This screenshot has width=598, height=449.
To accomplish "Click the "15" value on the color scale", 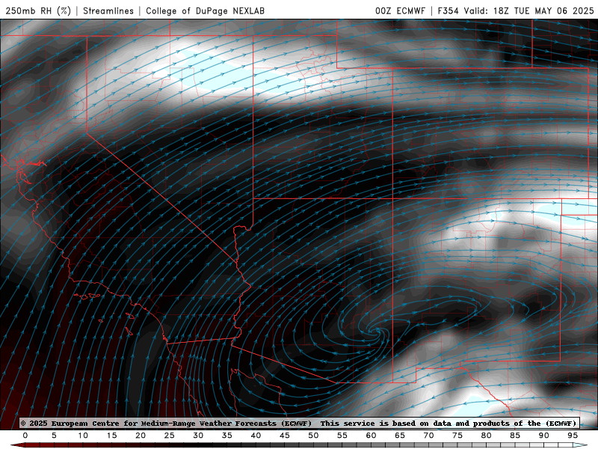I will coord(111,436).
